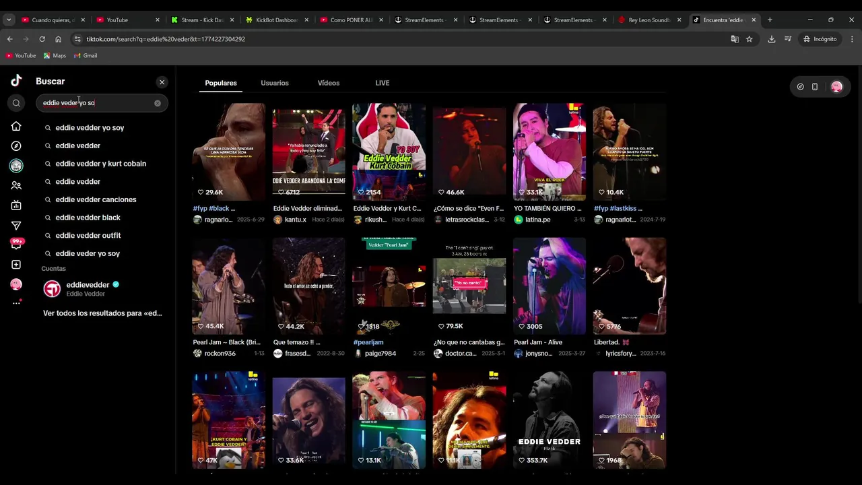The image size is (862, 485).
Task: Bookmark this page with the star icon
Action: pyautogui.click(x=749, y=39)
